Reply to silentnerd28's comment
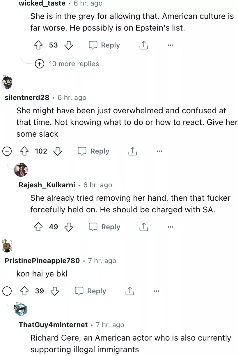 [94, 151]
